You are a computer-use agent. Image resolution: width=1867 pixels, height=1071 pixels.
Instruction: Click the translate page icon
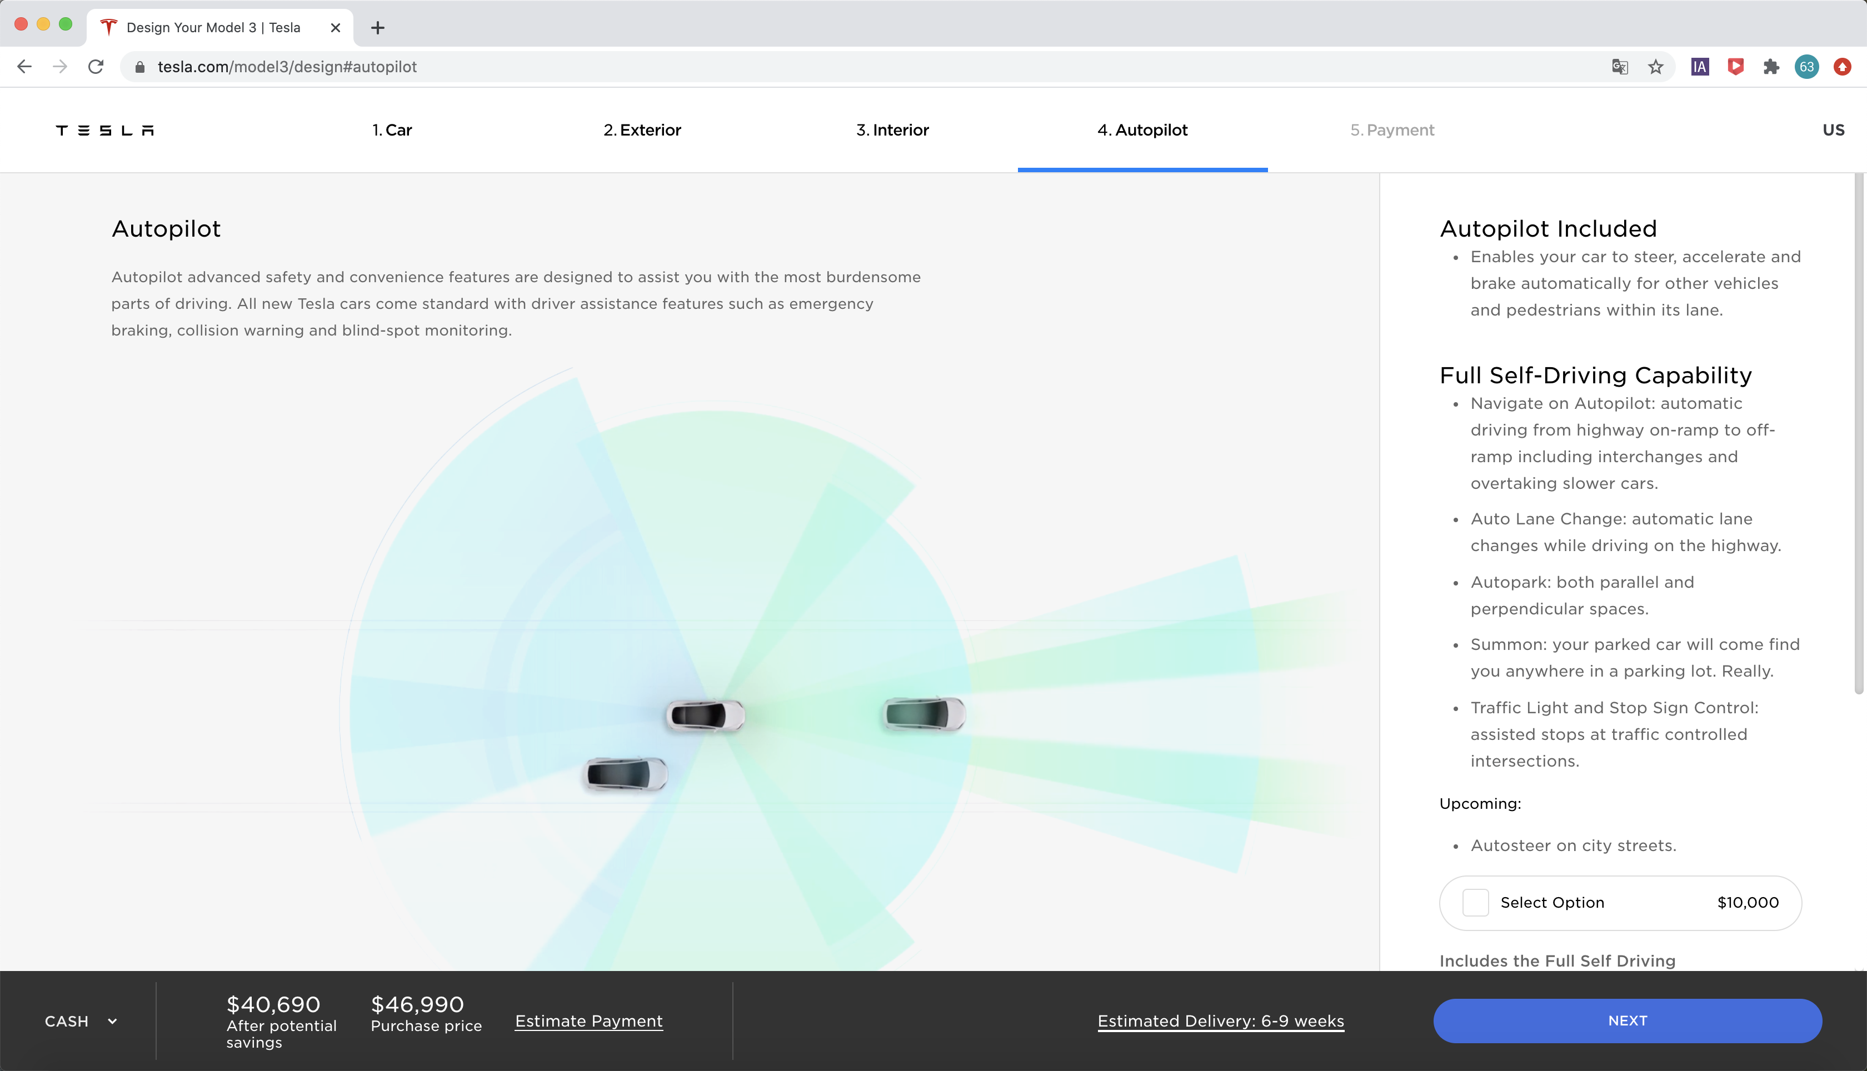(1620, 67)
